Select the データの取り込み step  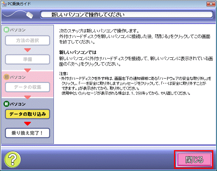tap(28, 114)
